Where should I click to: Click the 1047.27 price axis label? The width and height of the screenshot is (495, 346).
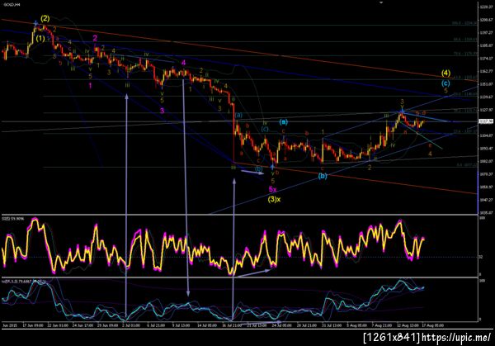[486, 200]
